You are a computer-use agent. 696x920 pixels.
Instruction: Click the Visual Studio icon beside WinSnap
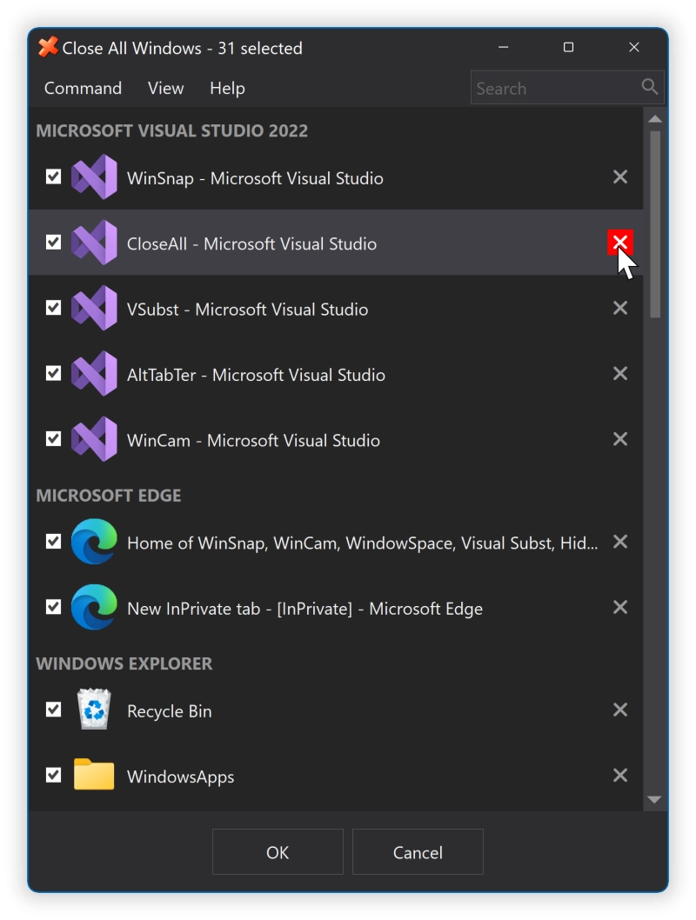pyautogui.click(x=94, y=177)
